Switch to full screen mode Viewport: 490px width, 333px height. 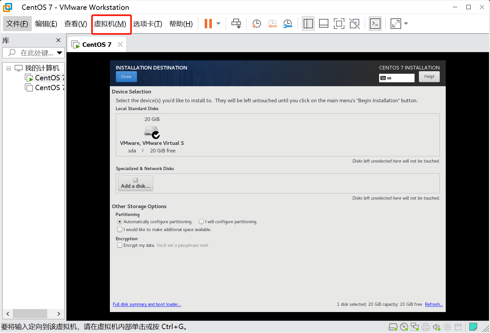pos(339,24)
